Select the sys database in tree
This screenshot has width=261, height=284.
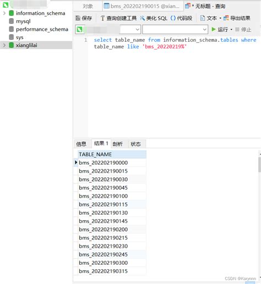coord(20,37)
